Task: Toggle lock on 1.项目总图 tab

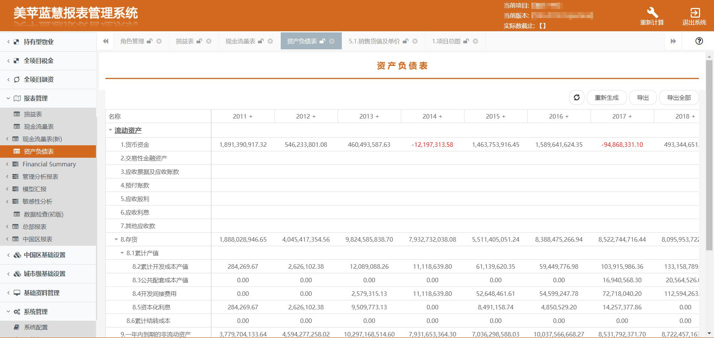Action: 466,41
